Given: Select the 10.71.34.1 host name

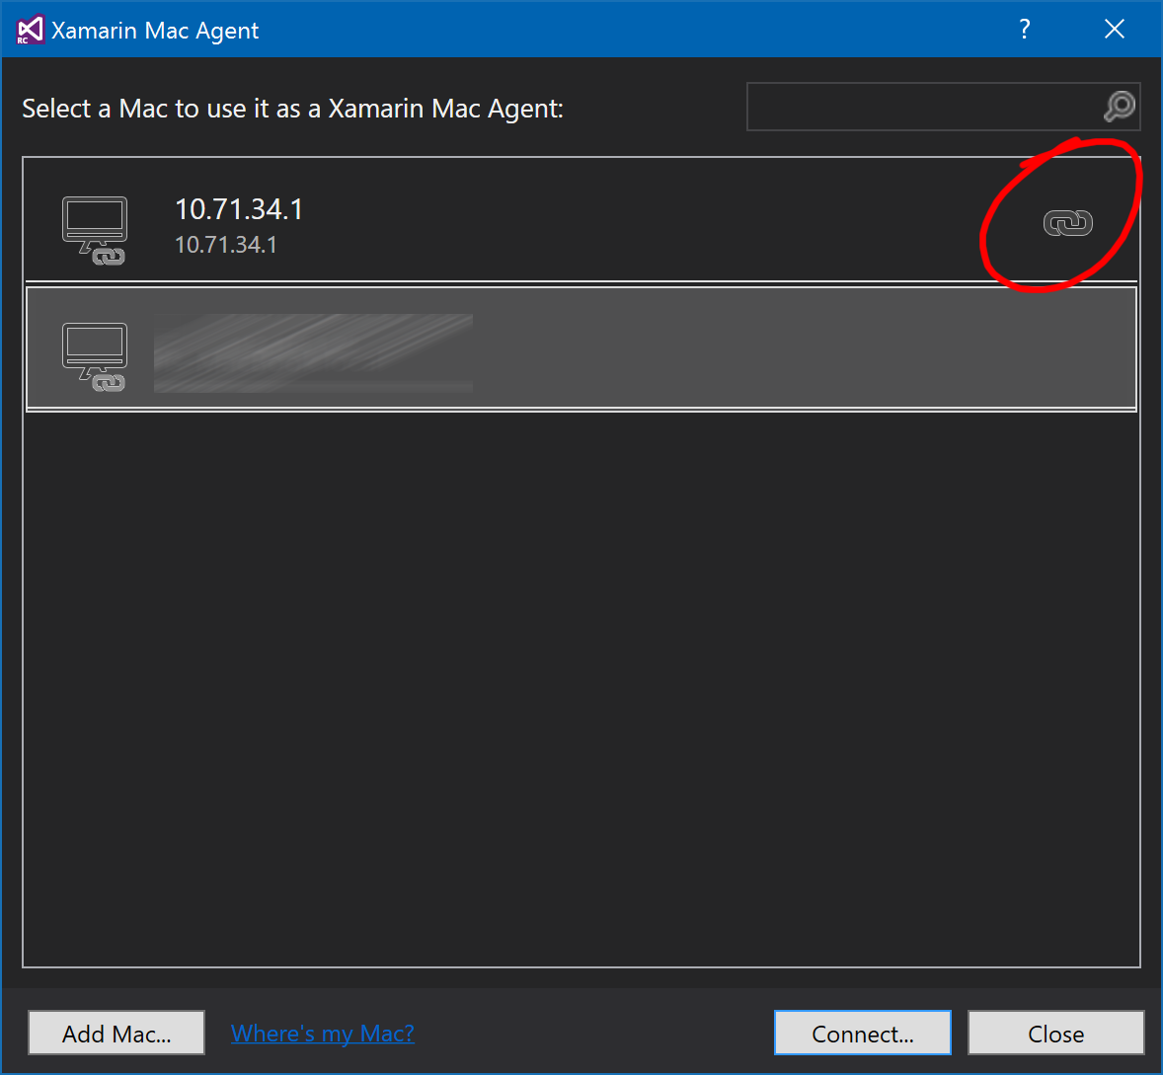Looking at the screenshot, I should (x=239, y=209).
